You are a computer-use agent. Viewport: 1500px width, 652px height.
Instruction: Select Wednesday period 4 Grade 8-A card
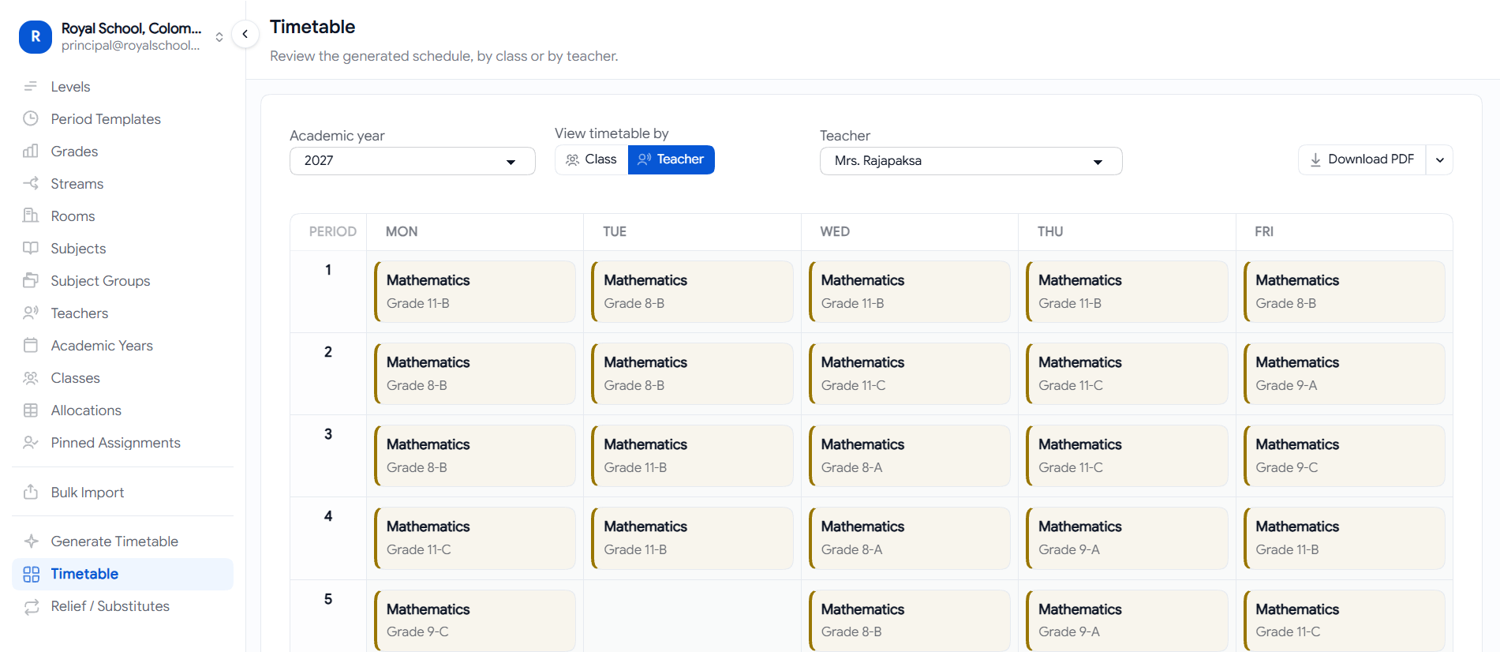[910, 538]
